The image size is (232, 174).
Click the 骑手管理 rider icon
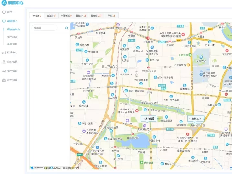[x=4, y=71]
